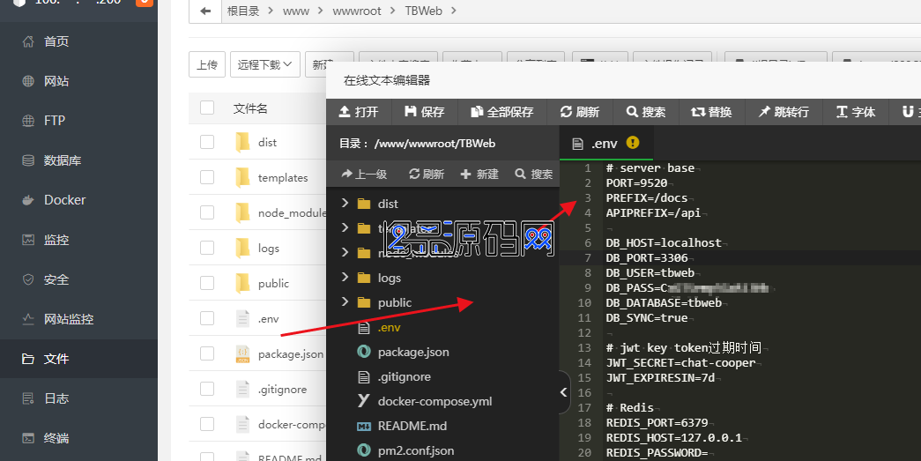The image size is (921, 461).
Task: Click the 刷新 button in the directory panel
Action: (427, 174)
